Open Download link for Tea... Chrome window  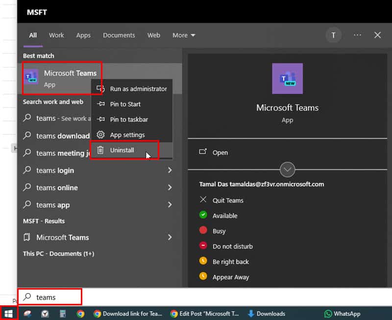(128, 314)
